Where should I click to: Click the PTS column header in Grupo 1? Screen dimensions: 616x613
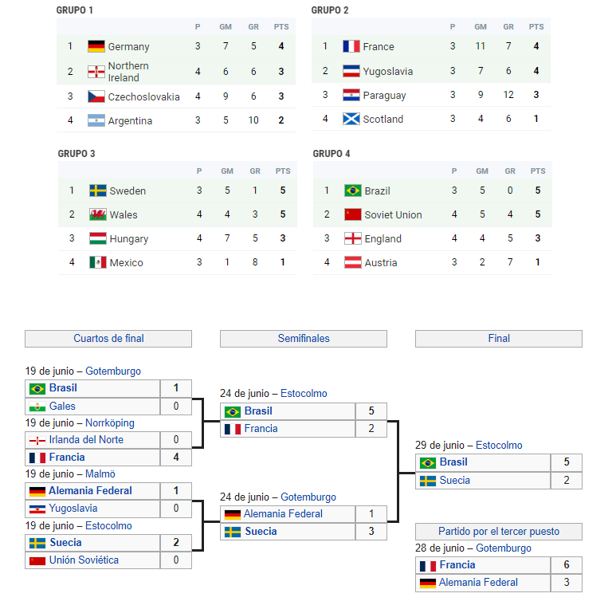[x=281, y=27]
